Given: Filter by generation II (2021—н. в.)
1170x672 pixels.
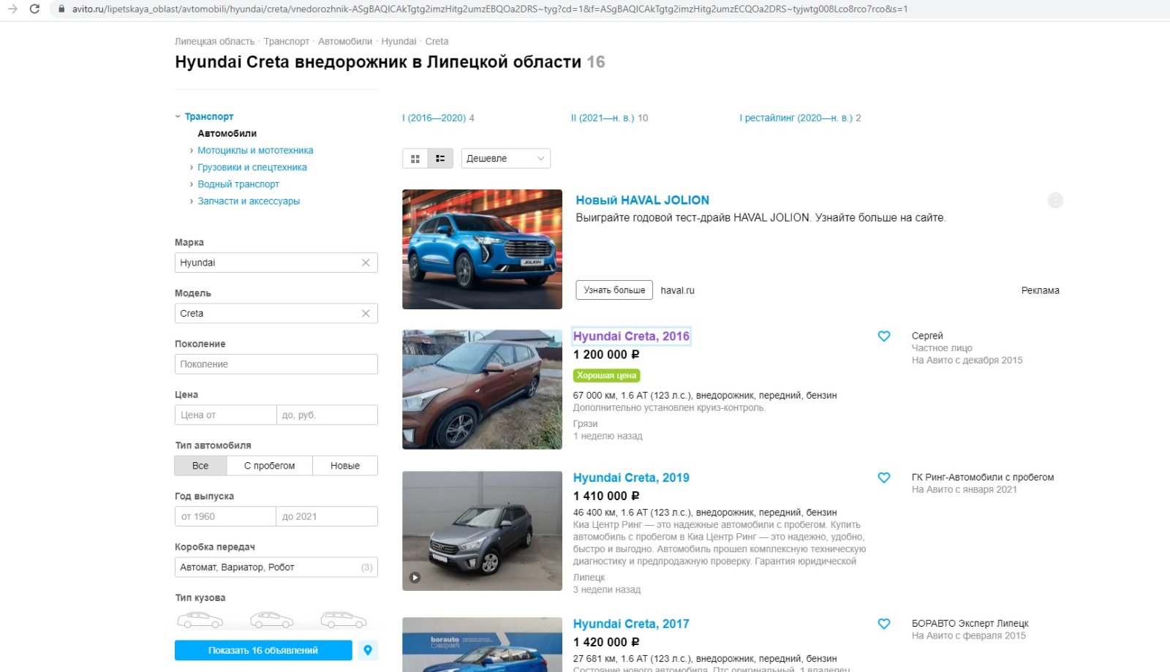Looking at the screenshot, I should click(x=603, y=118).
